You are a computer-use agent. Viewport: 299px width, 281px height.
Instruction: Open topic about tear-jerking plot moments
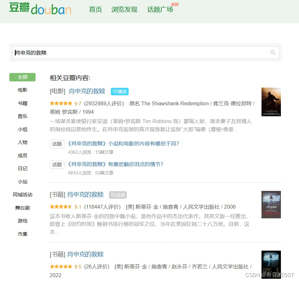coord(115,164)
